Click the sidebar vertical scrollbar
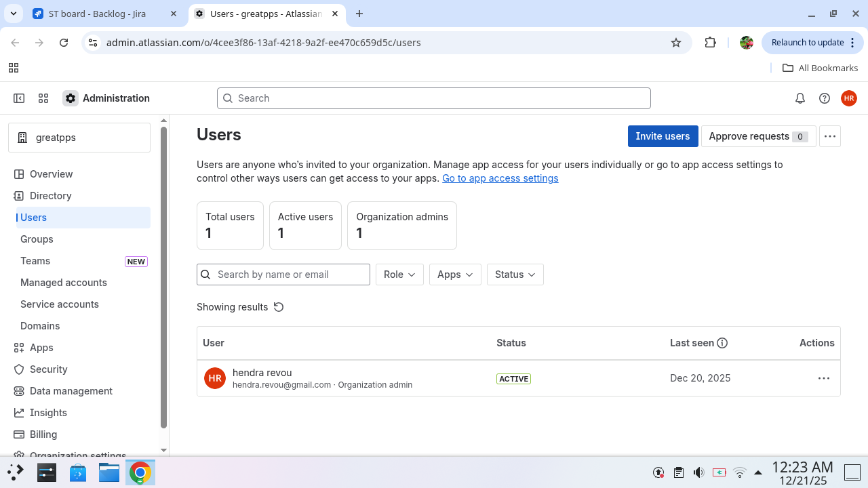 tap(163, 277)
